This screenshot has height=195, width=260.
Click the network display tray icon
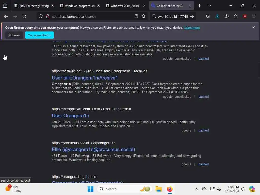point(212,189)
